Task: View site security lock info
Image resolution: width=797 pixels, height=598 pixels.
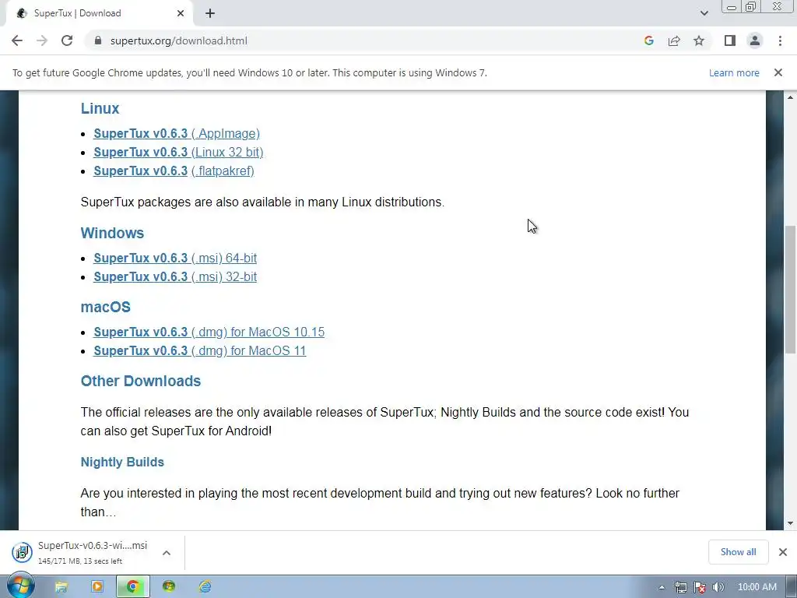Action: tap(97, 40)
